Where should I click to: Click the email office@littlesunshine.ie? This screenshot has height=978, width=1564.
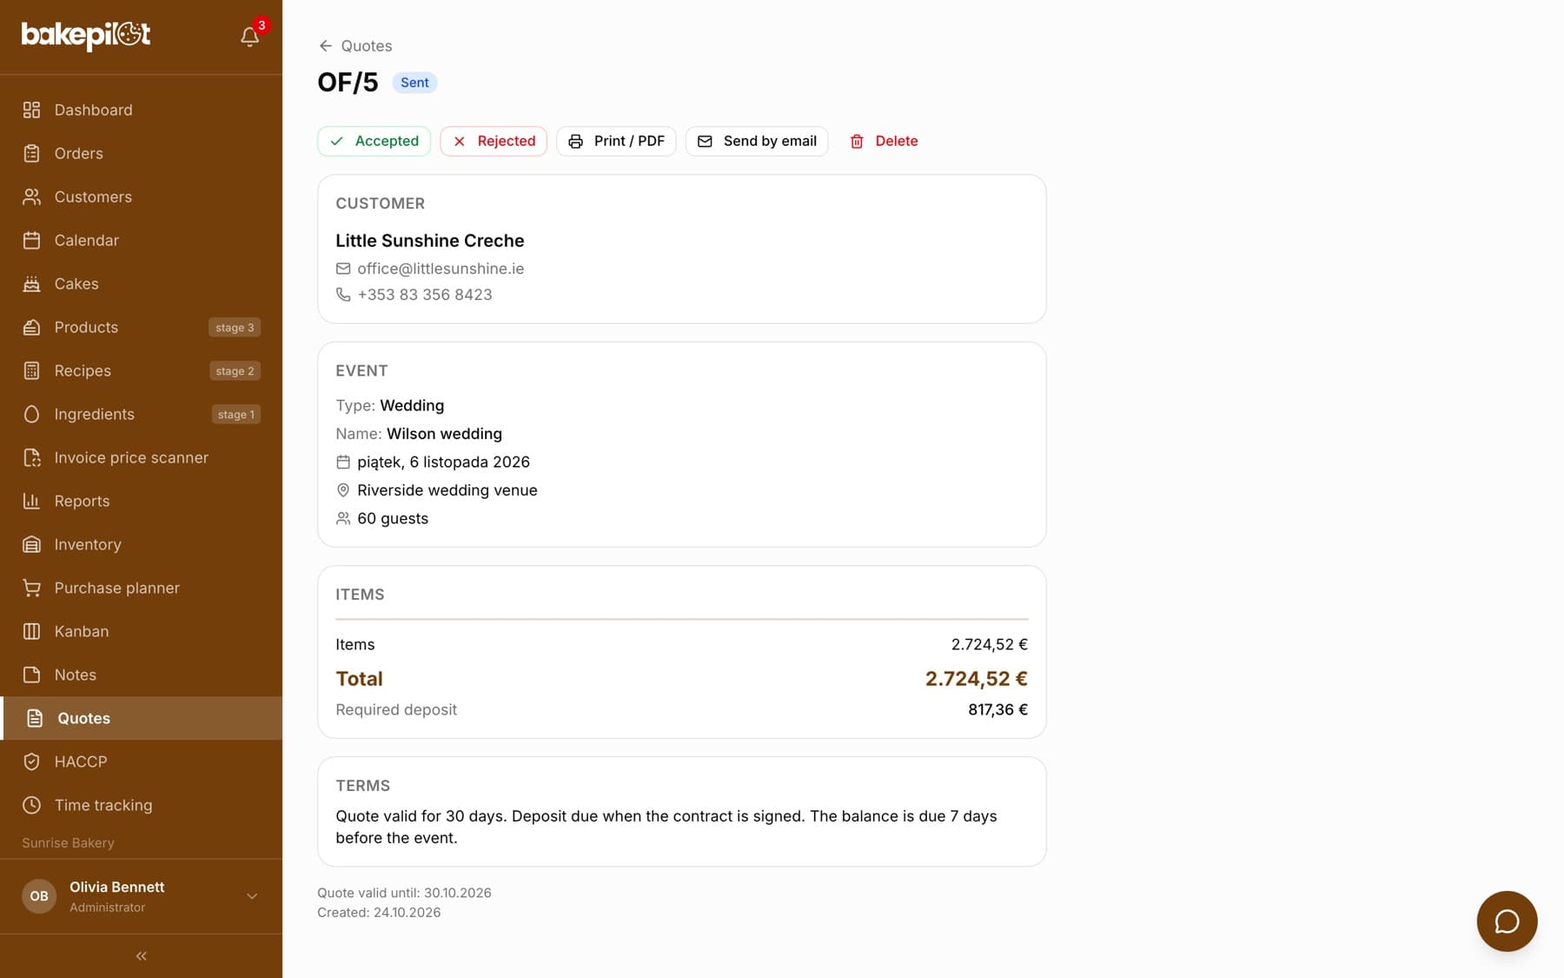441,269
